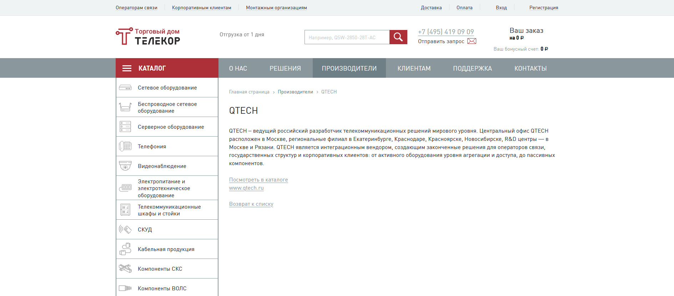Click the card reader icon for СКУД
This screenshot has height=296, width=674.
pos(125,229)
